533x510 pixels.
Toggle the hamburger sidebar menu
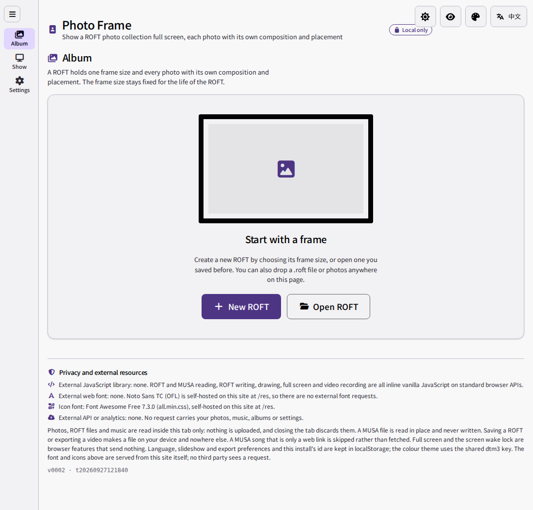click(x=12, y=14)
